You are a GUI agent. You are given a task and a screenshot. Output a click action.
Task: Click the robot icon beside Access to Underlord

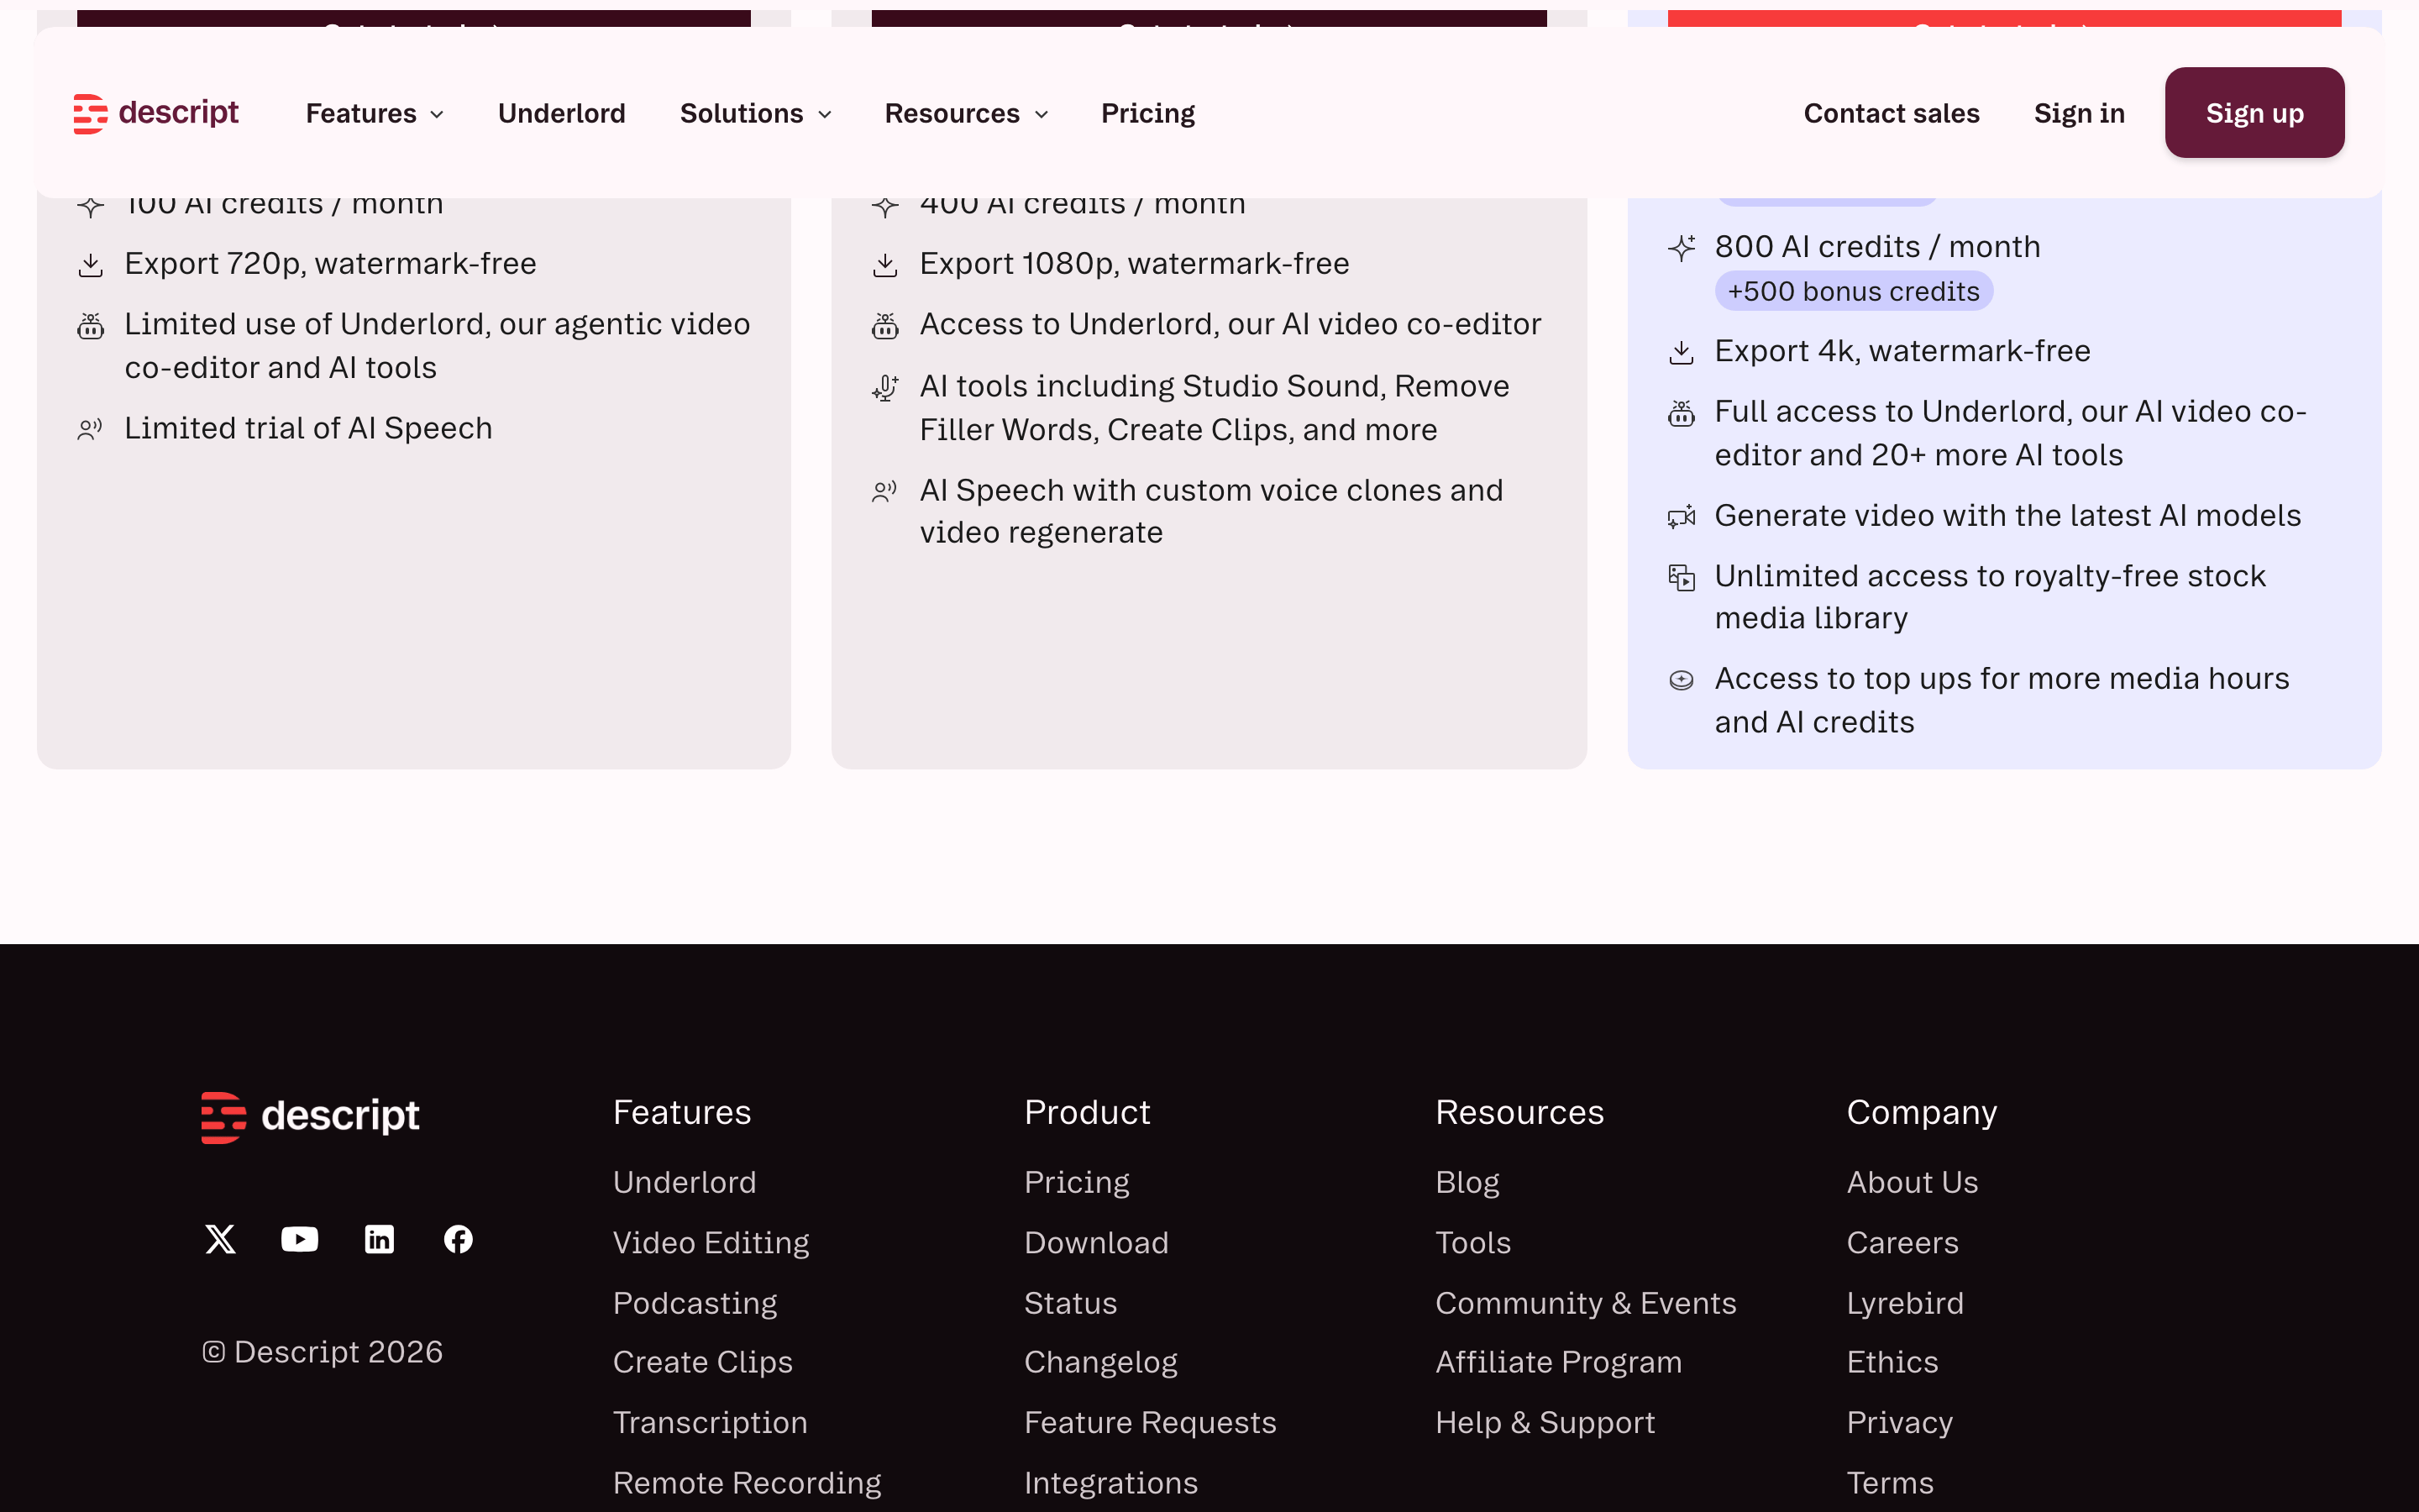884,326
